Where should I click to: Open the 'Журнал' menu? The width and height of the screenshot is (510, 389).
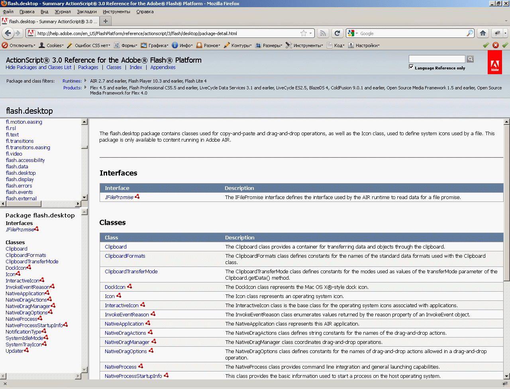click(63, 12)
